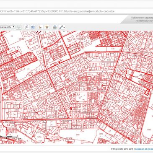The image size is (153, 153).
Task: Click the large parcel labeled 2108
Action: pos(77,135)
